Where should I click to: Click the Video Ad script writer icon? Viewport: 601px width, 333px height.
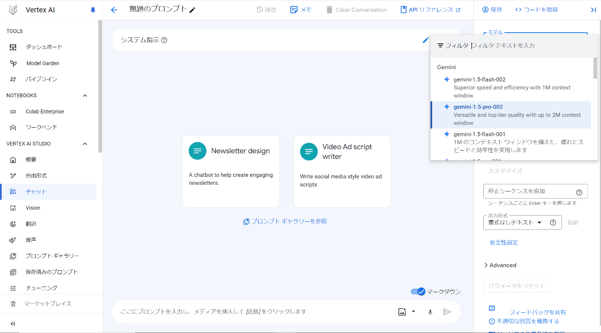309,152
